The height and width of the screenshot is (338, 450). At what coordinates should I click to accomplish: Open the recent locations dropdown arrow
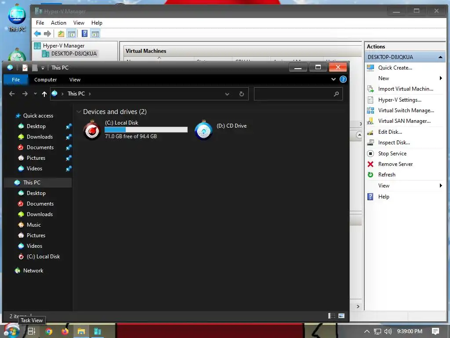coord(35,94)
